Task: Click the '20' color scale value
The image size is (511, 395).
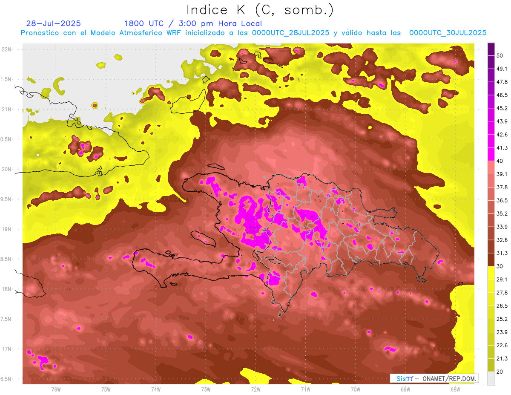Action: coord(500,372)
